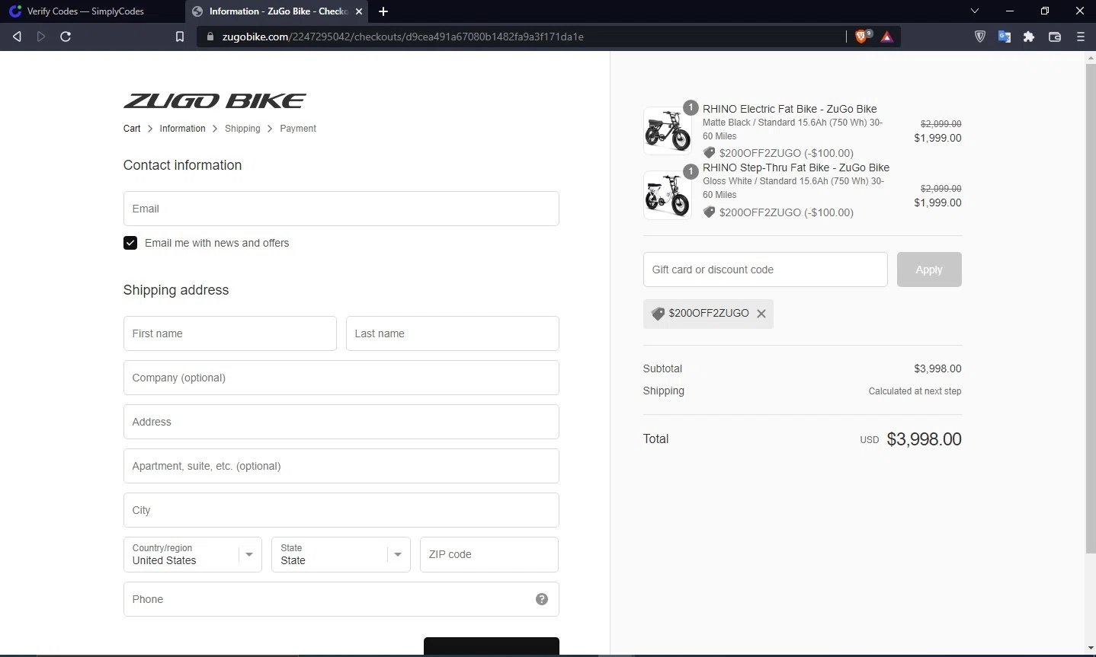
Task: Click the Company (optional) field
Action: (x=341, y=378)
